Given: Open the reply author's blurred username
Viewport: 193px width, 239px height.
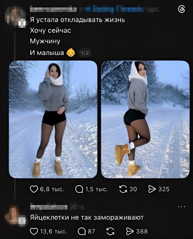Looking at the screenshot, I should (x=49, y=207).
